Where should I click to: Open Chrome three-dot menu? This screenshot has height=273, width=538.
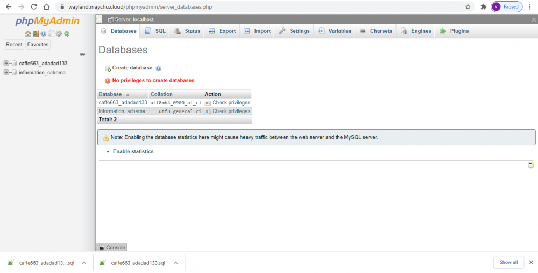pos(530,7)
